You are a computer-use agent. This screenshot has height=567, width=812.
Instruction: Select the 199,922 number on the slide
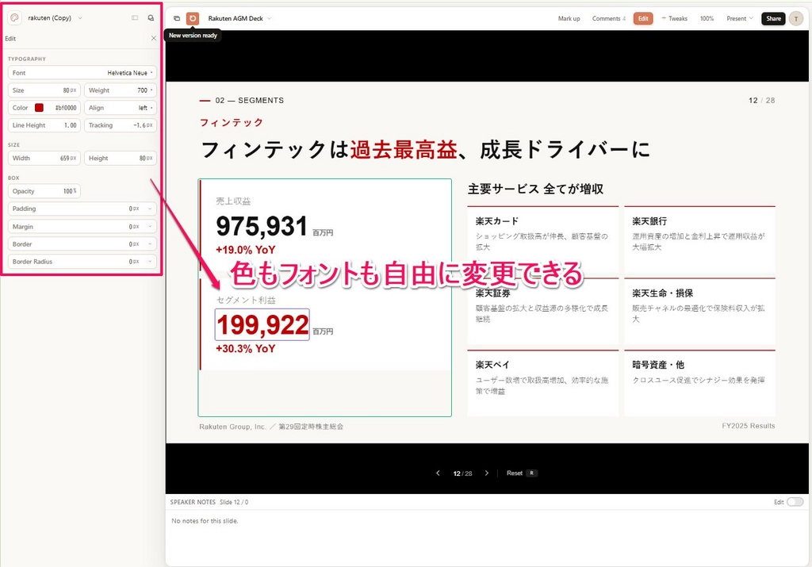pyautogui.click(x=262, y=324)
